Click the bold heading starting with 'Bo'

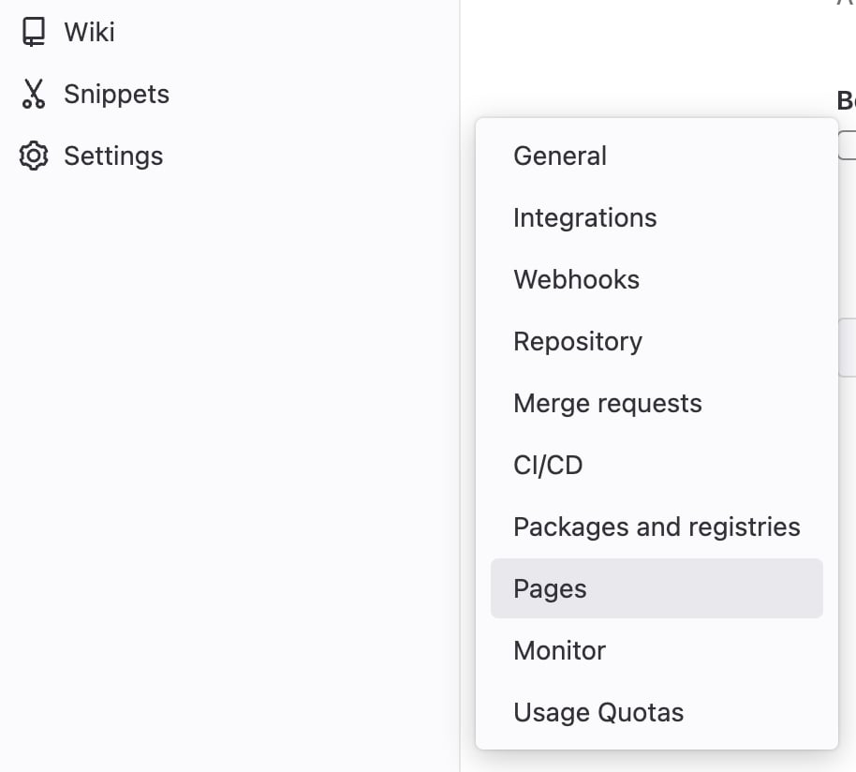pos(846,99)
